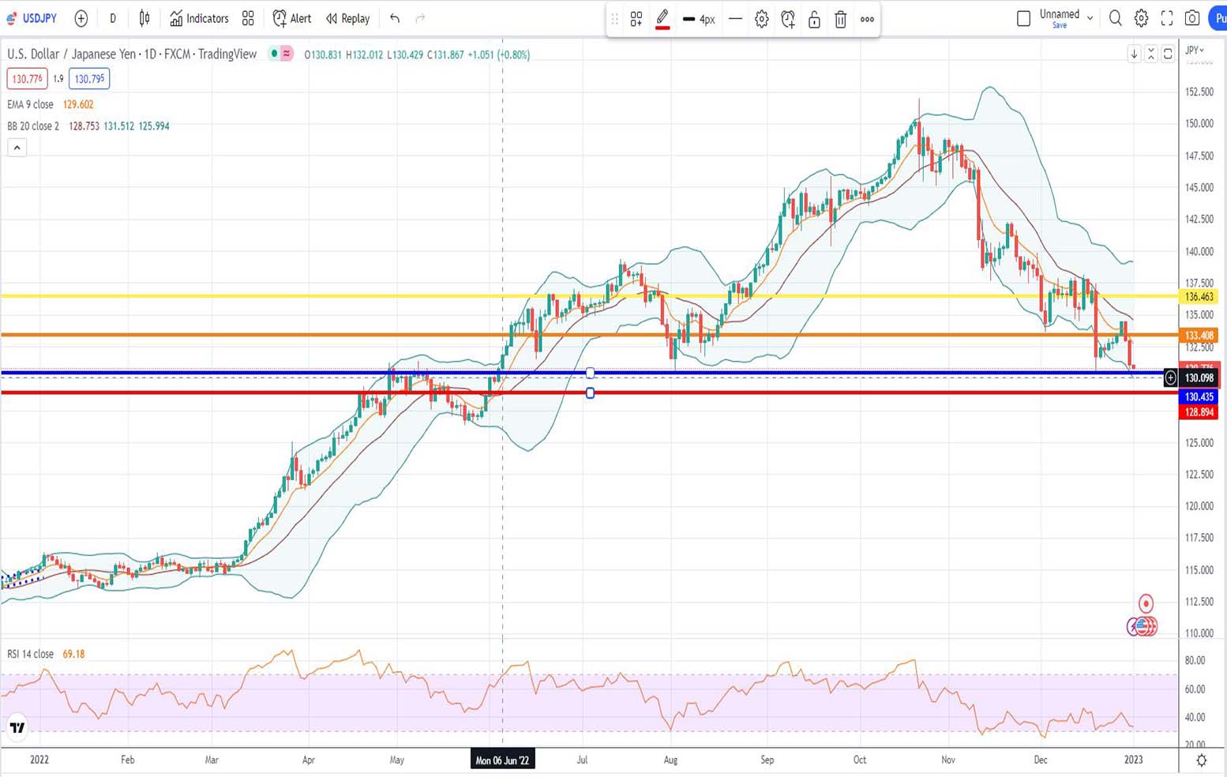Click the delete drawing trash icon
Screen dimensions: 1227x777
pyautogui.click(x=840, y=20)
